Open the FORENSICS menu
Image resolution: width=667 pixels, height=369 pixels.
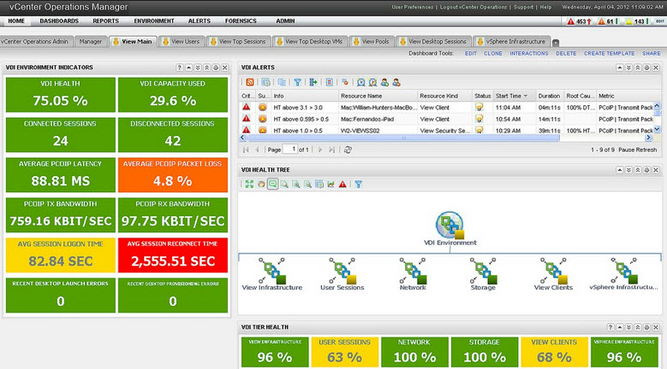pos(241,20)
